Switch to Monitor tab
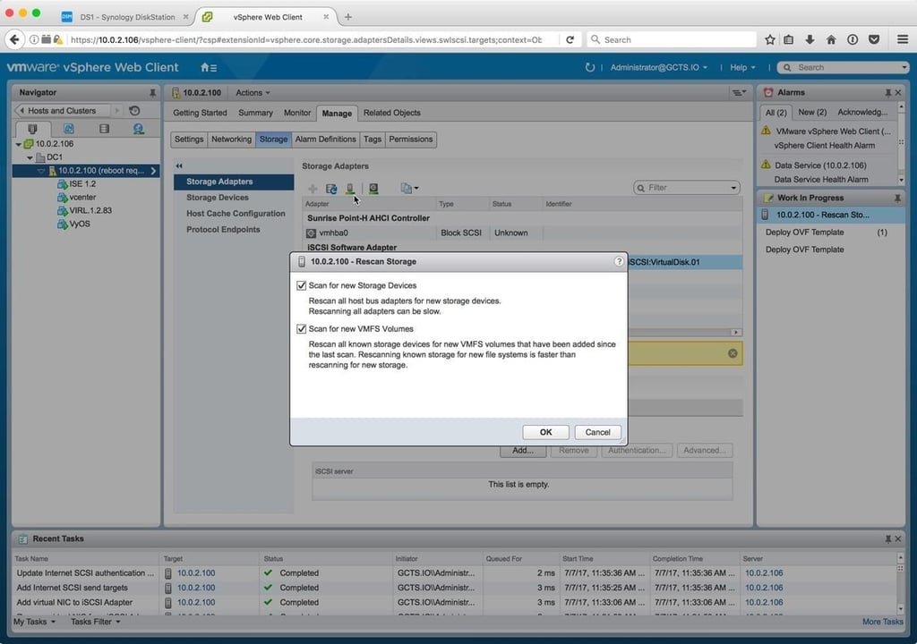Screen dimensions: 917x644 [297, 113]
